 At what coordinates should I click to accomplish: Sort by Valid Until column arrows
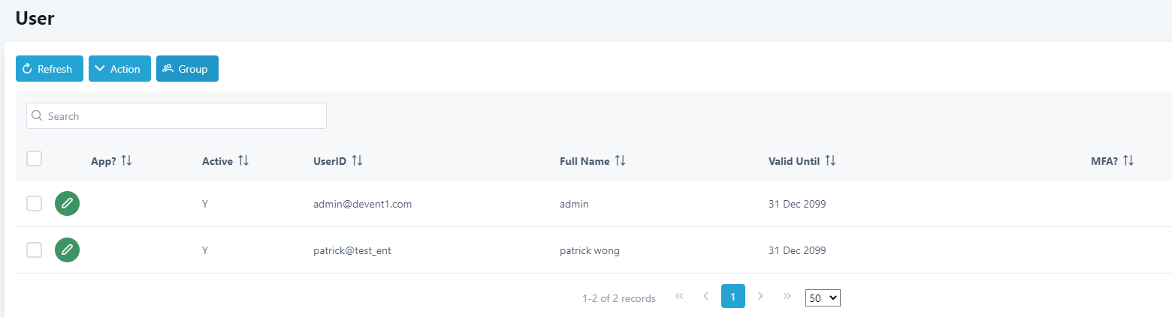(830, 160)
